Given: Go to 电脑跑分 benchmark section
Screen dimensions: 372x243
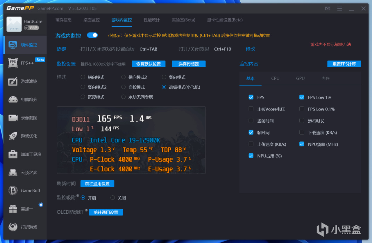Looking at the screenshot, I should pyautogui.click(x=25, y=99).
